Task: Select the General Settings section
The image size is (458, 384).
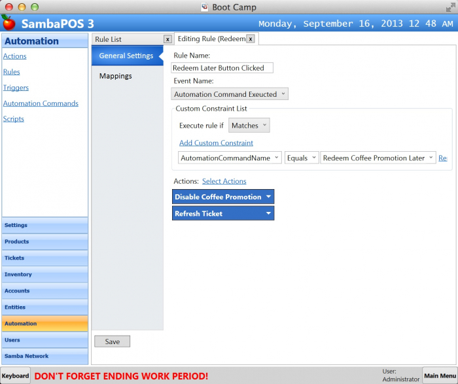Action: (x=126, y=56)
